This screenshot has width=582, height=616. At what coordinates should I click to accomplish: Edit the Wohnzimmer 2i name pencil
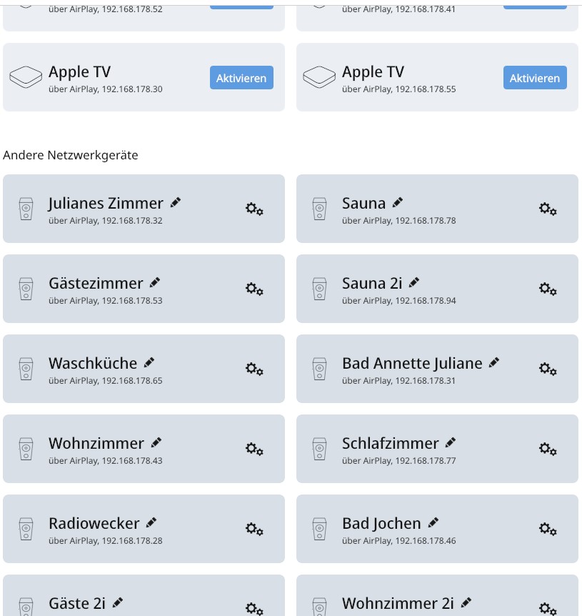pos(466,602)
